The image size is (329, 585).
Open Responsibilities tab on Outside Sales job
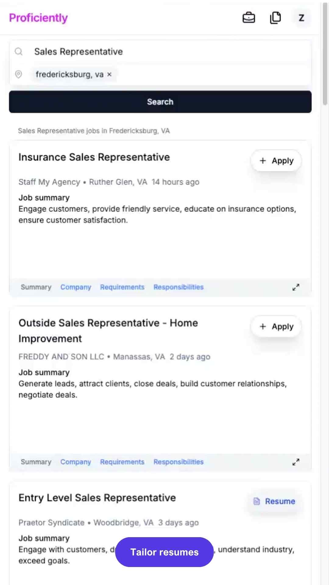(x=179, y=462)
